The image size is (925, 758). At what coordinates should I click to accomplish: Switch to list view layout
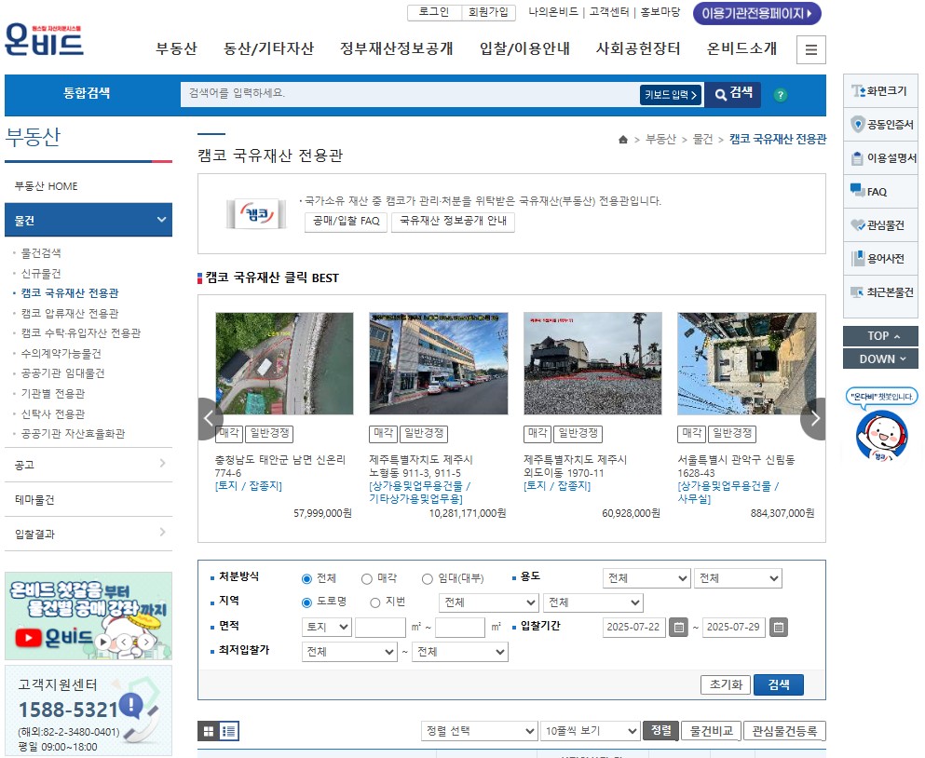coord(229,731)
